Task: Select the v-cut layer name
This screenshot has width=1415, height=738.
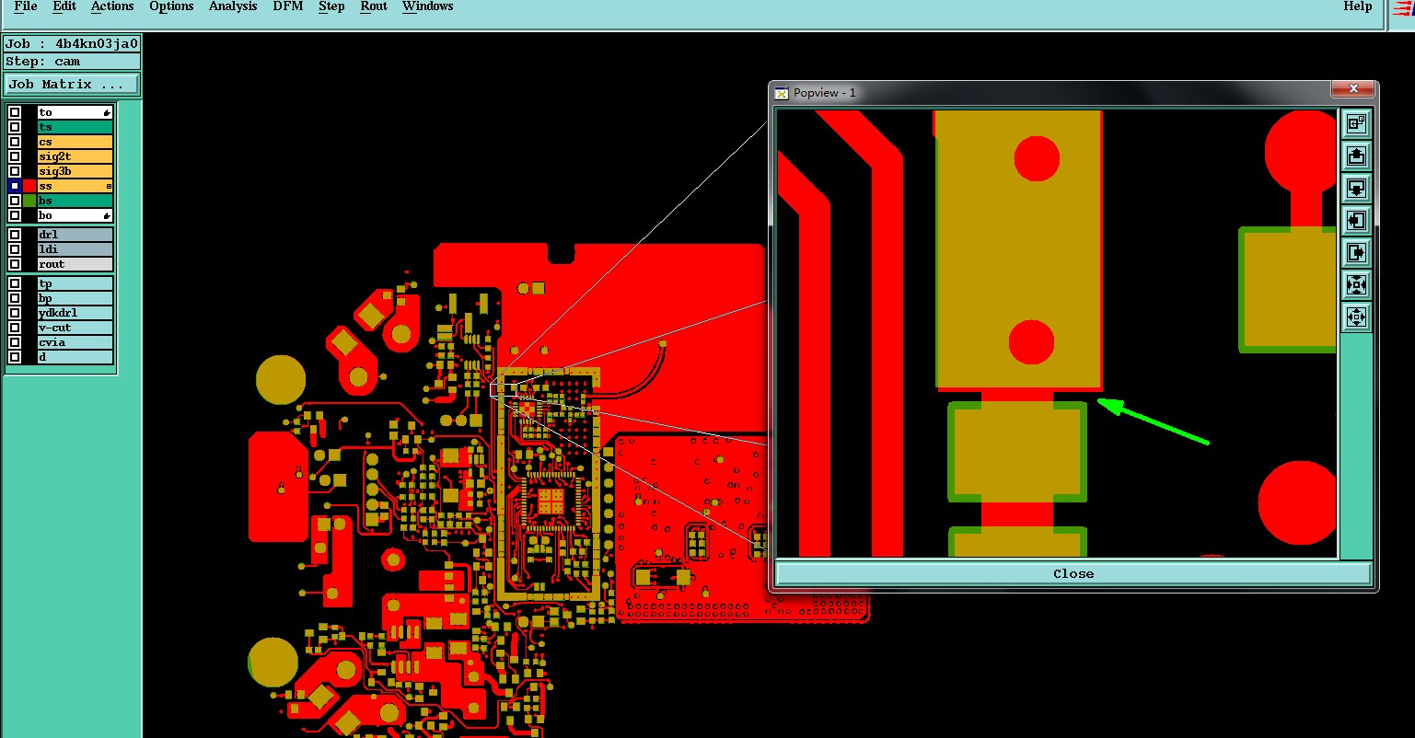Action: coord(75,328)
